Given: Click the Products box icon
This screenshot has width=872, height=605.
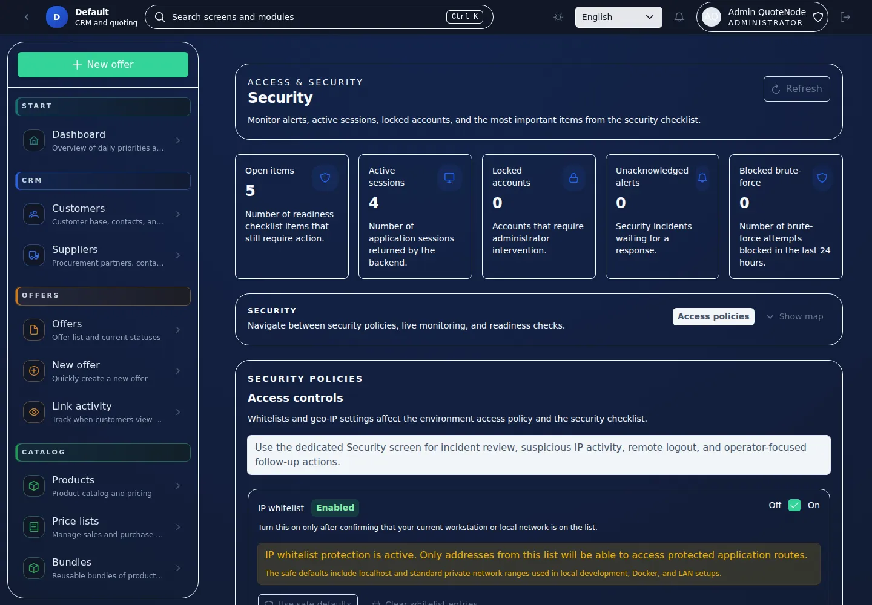Looking at the screenshot, I should [34, 486].
